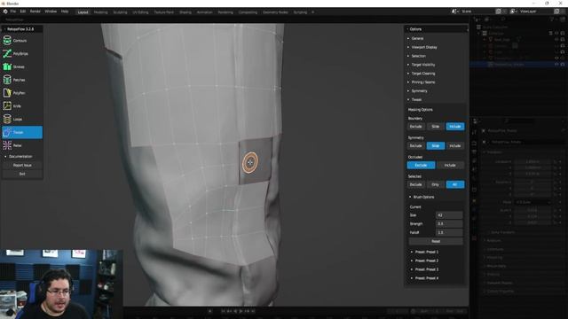Set Occluded masking to Include
This screenshot has width=568, height=319.
(x=450, y=166)
